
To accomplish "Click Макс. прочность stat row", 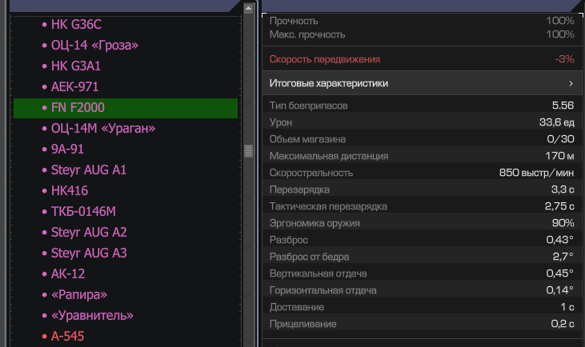I will pos(423,34).
